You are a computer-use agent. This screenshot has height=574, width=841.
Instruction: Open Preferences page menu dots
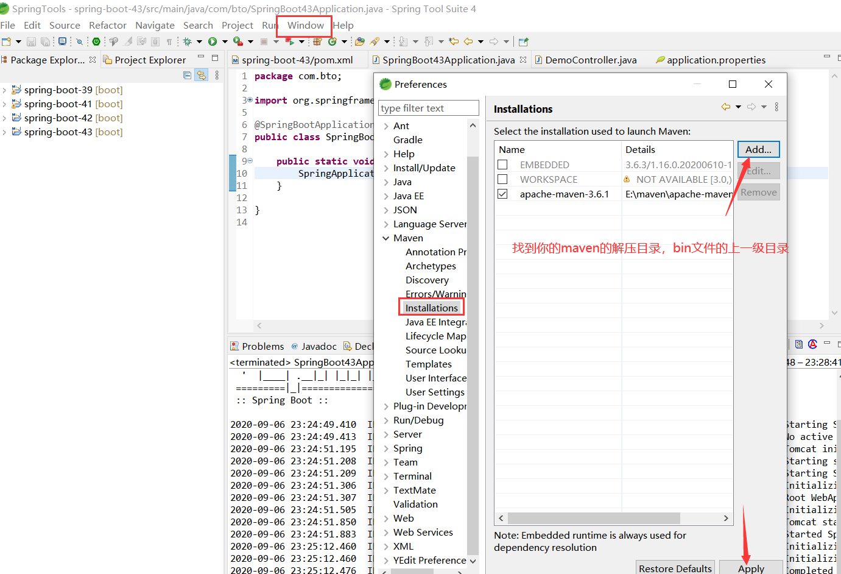coord(776,107)
